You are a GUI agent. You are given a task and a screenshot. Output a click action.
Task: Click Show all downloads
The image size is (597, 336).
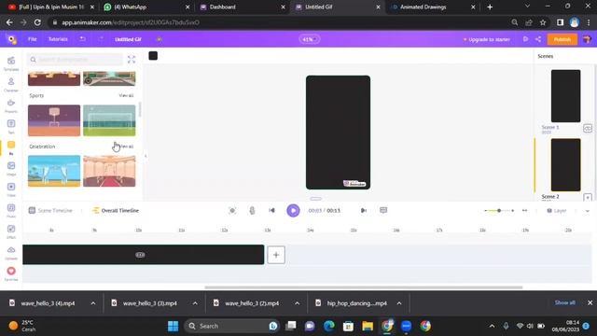[x=564, y=302]
